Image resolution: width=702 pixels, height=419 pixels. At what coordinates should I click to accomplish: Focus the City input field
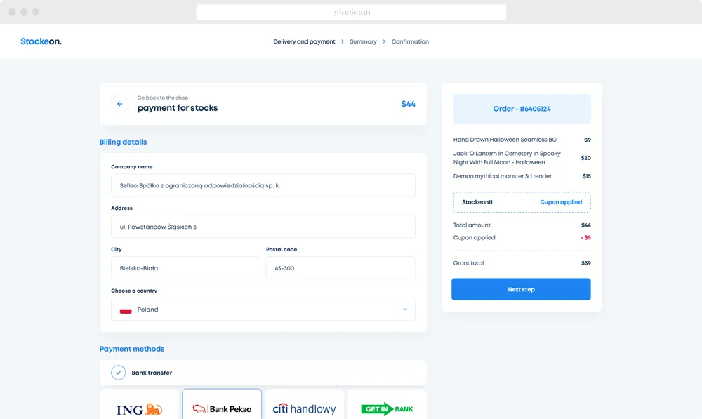click(x=185, y=268)
